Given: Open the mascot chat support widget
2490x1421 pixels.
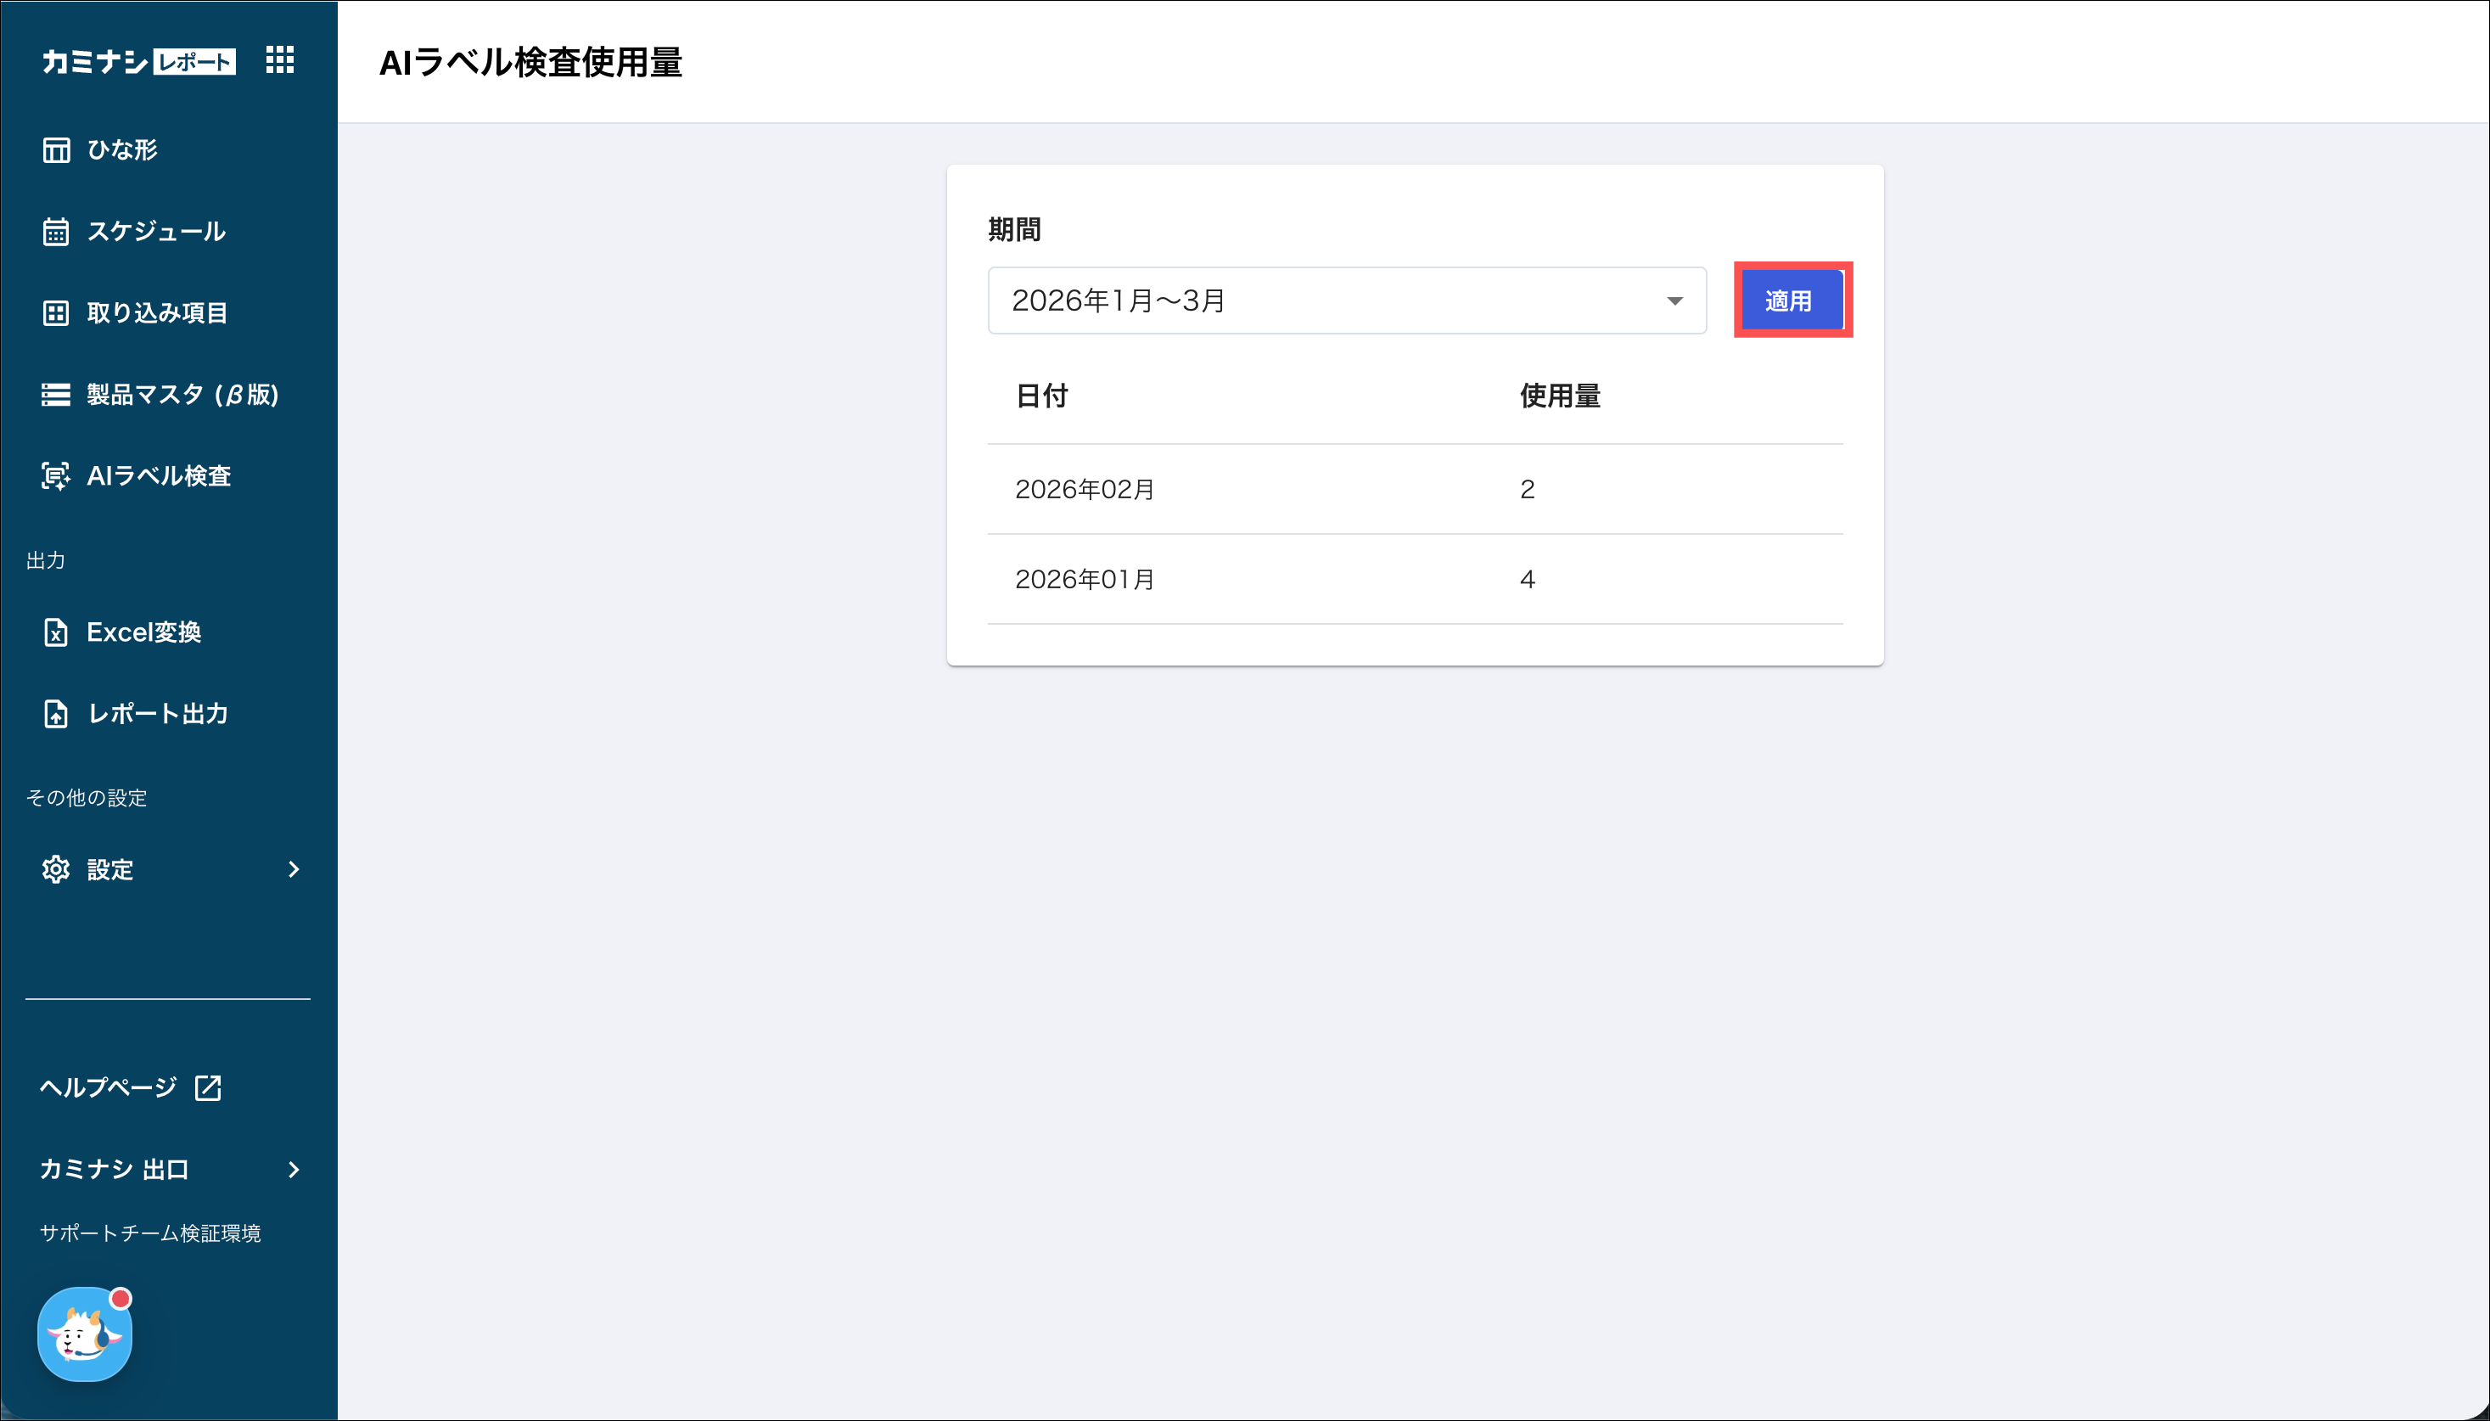Looking at the screenshot, I should coord(85,1334).
